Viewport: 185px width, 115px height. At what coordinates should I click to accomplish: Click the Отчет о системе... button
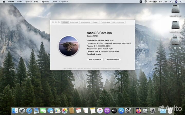click(95, 60)
